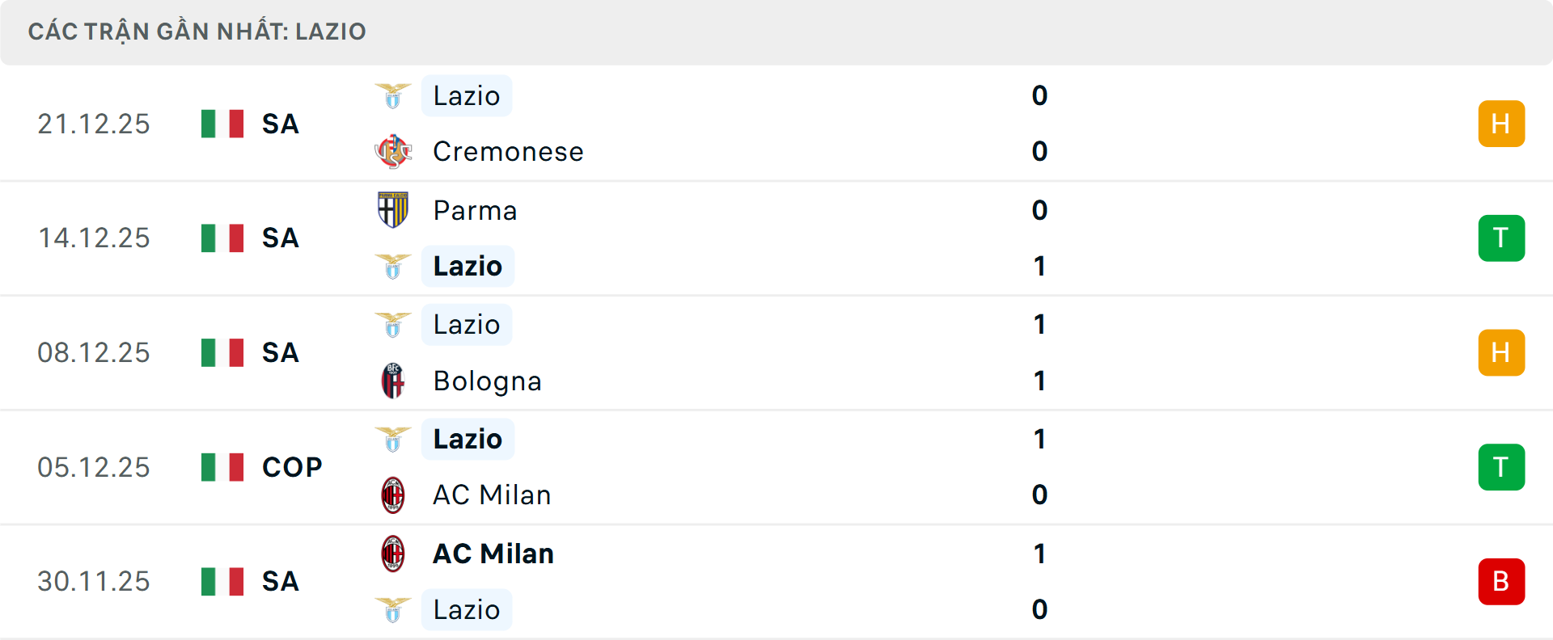Click COP competition label
The height and width of the screenshot is (640, 1553).
coord(292,467)
